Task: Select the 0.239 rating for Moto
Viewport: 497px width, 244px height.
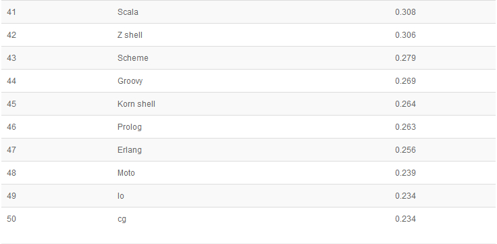Action: coord(405,173)
